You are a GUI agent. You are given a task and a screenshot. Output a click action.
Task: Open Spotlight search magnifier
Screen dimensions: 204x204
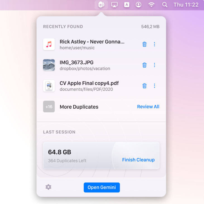click(165, 5)
